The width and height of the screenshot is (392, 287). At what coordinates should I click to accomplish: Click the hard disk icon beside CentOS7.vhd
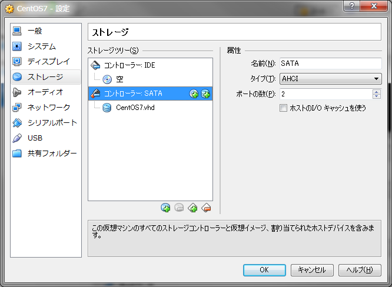coord(107,108)
